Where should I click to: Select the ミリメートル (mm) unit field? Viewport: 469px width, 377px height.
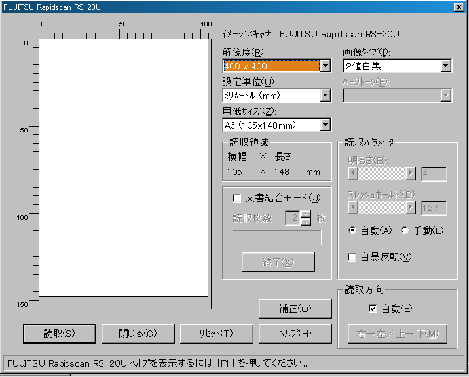[x=272, y=96]
